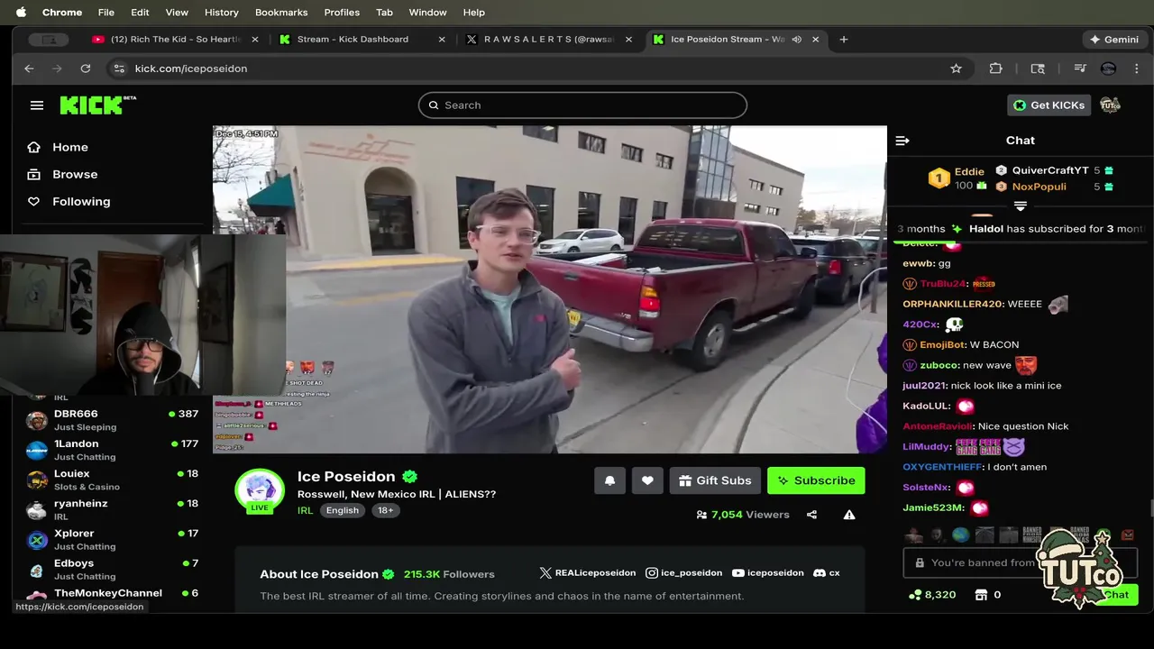Image resolution: width=1154 pixels, height=649 pixels.
Task: Open iceposeidon YouTube link
Action: 767,573
